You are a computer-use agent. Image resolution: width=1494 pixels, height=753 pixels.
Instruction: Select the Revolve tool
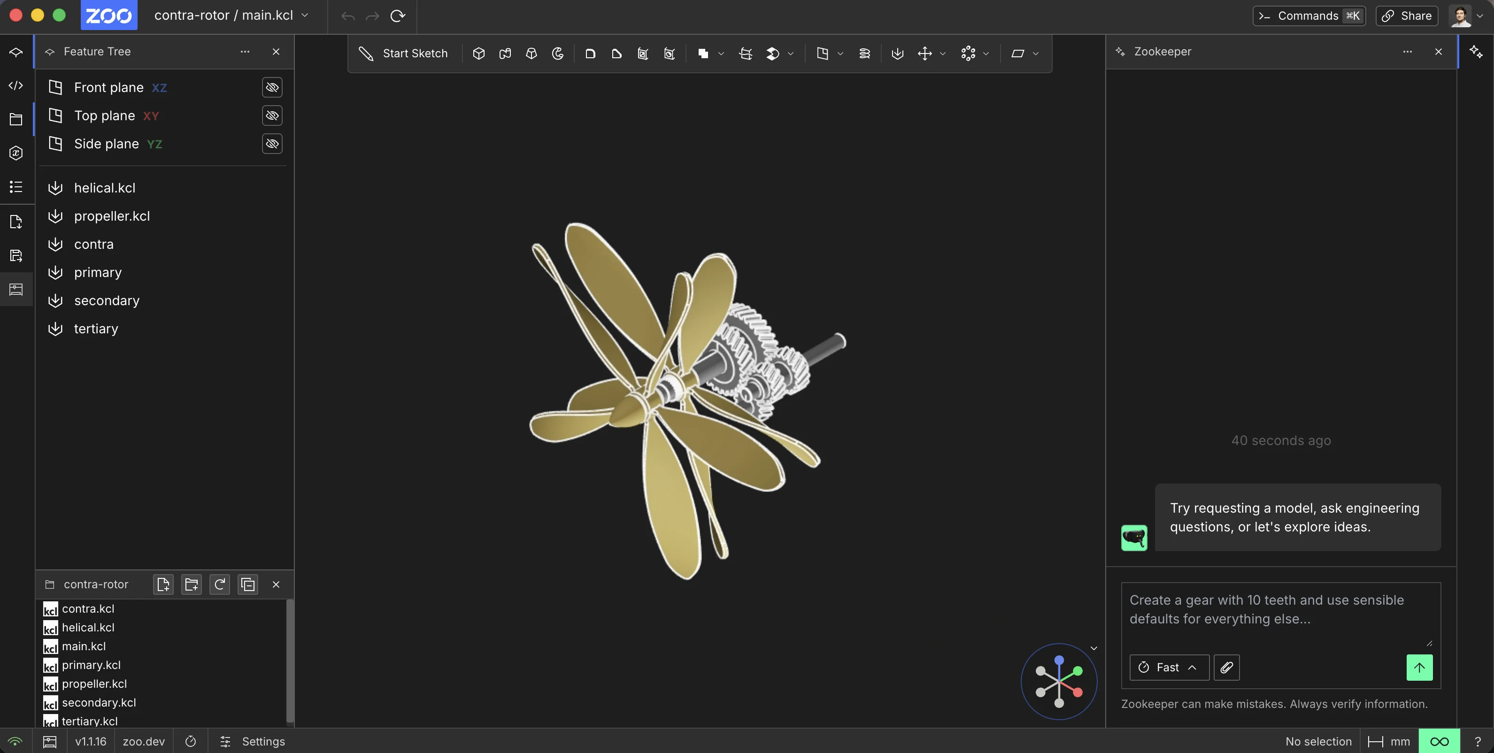pos(558,54)
